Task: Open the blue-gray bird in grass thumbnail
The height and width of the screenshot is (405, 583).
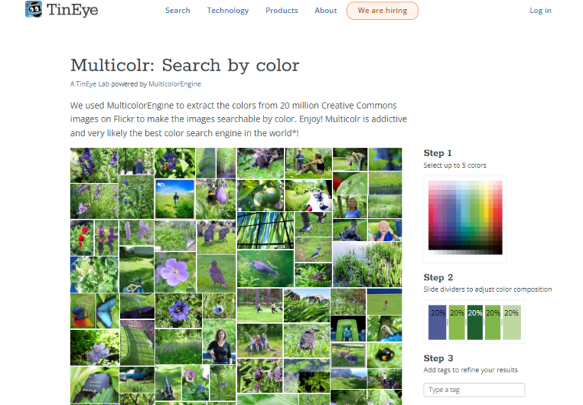Action: 313,250
